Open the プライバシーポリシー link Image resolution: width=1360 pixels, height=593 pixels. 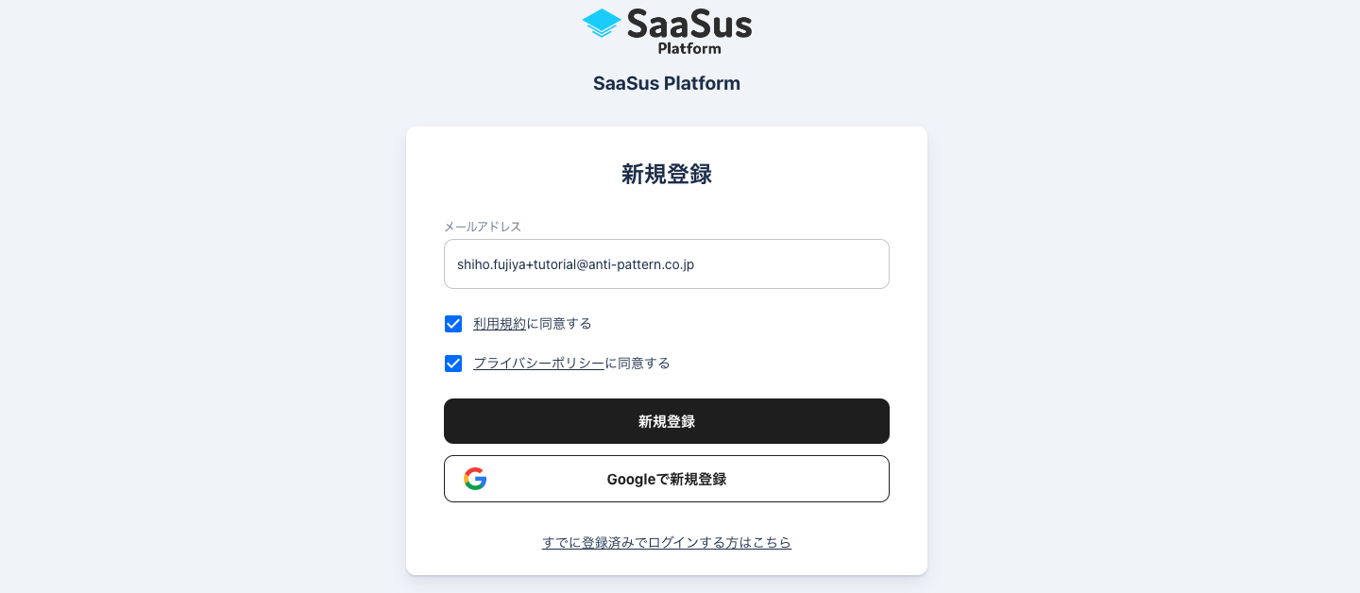click(x=538, y=364)
